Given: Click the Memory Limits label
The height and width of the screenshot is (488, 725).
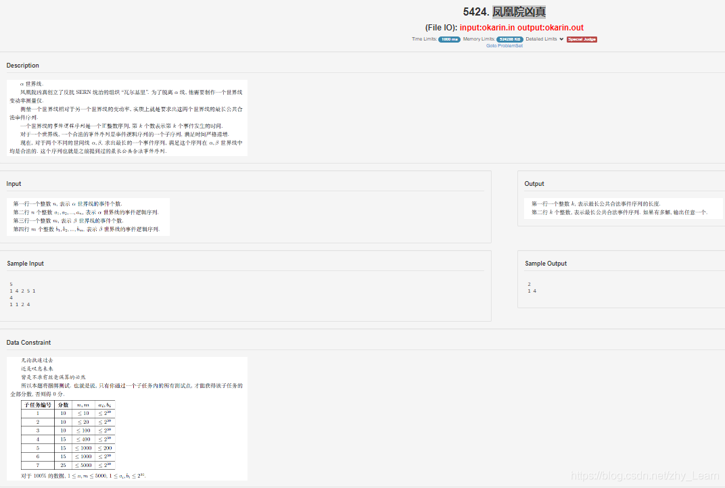Looking at the screenshot, I should 479,39.
